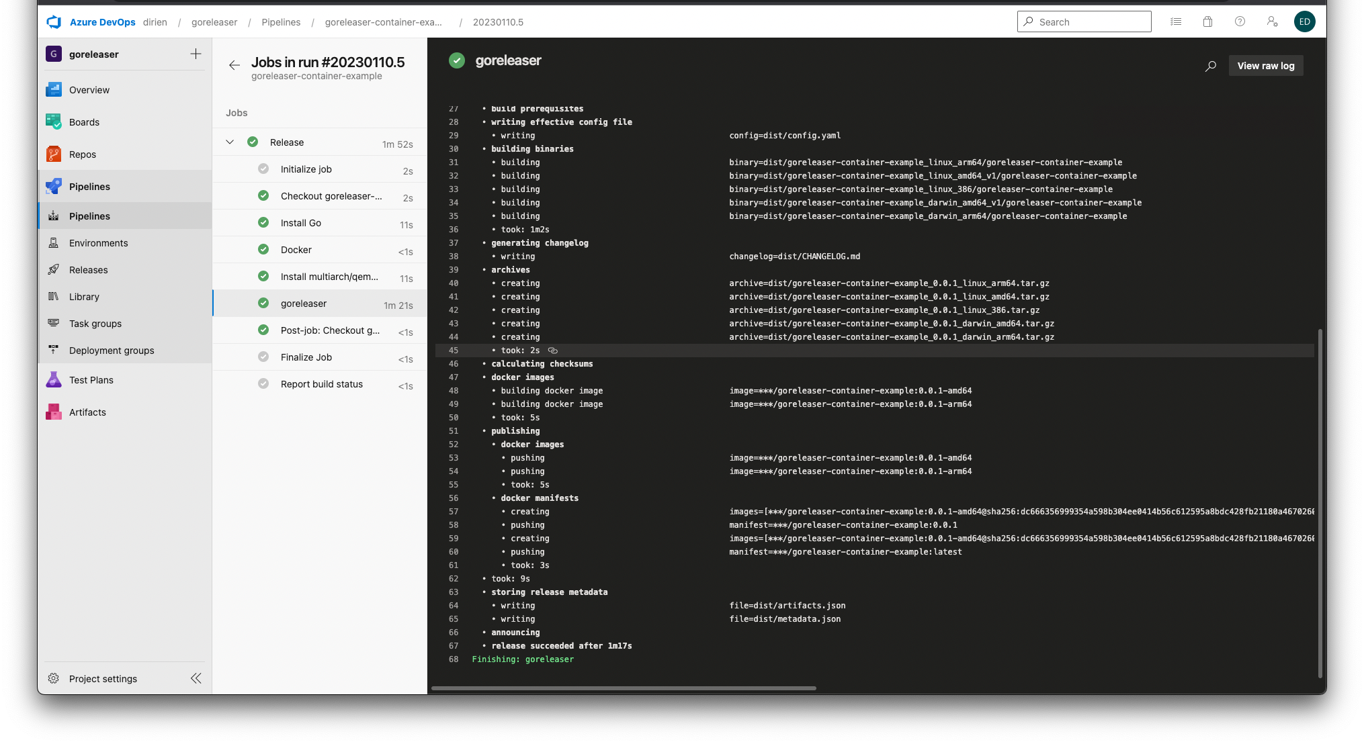Collapse the Release job group
The height and width of the screenshot is (744, 1364).
click(230, 142)
